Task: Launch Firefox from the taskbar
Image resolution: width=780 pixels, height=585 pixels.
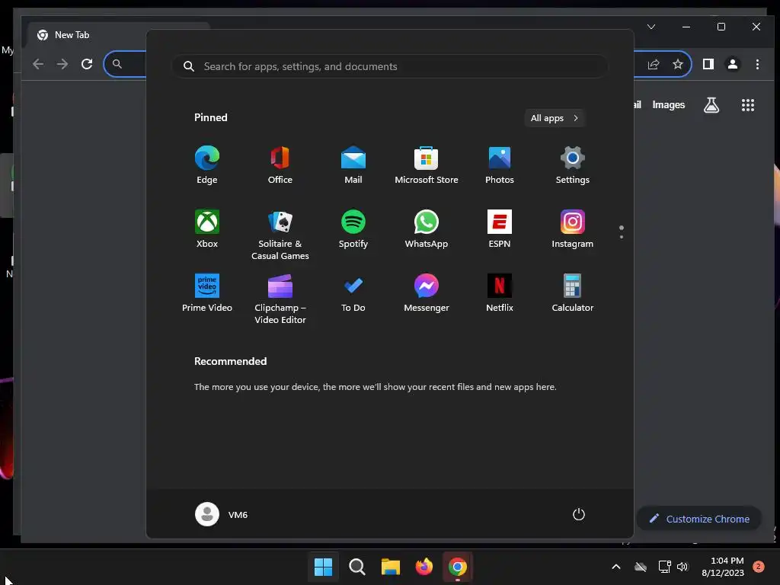Action: (x=424, y=567)
